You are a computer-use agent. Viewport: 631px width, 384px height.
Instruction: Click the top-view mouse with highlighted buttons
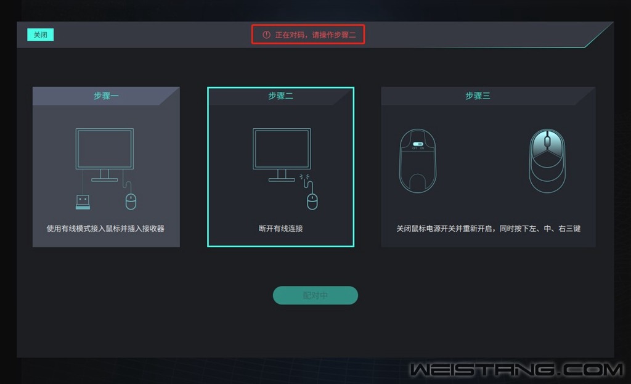coord(547,161)
